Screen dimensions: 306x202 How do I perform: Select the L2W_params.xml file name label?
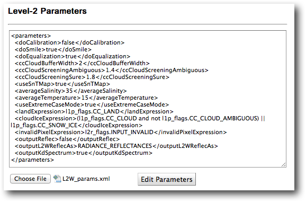click(86, 179)
